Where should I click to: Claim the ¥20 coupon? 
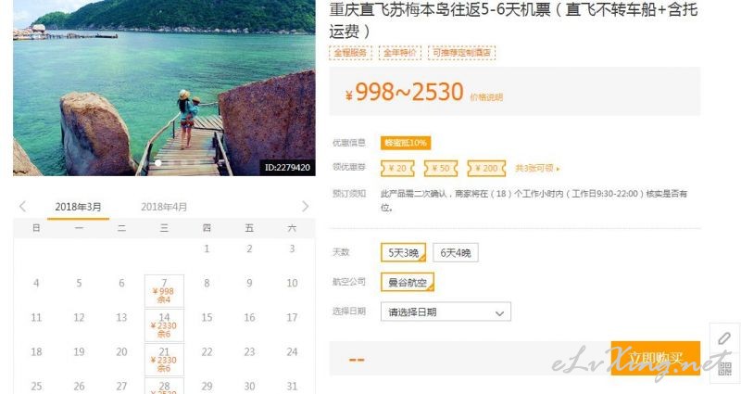pyautogui.click(x=397, y=169)
